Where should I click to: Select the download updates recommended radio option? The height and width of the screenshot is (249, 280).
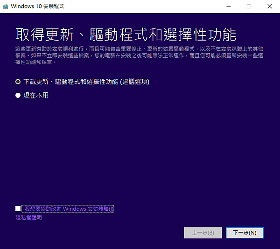(18, 82)
